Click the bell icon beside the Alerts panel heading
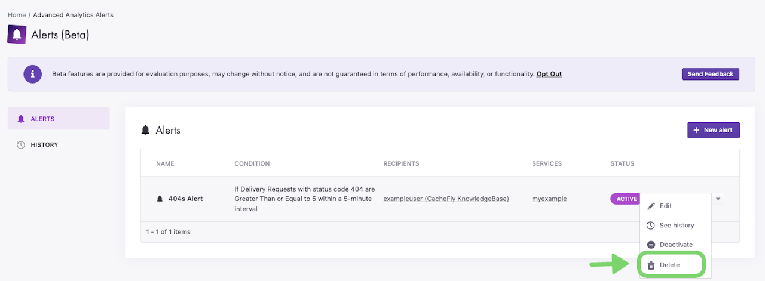This screenshot has height=281, width=765. [x=145, y=130]
